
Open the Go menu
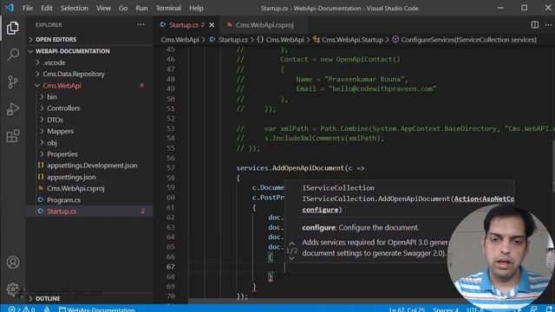tap(123, 8)
